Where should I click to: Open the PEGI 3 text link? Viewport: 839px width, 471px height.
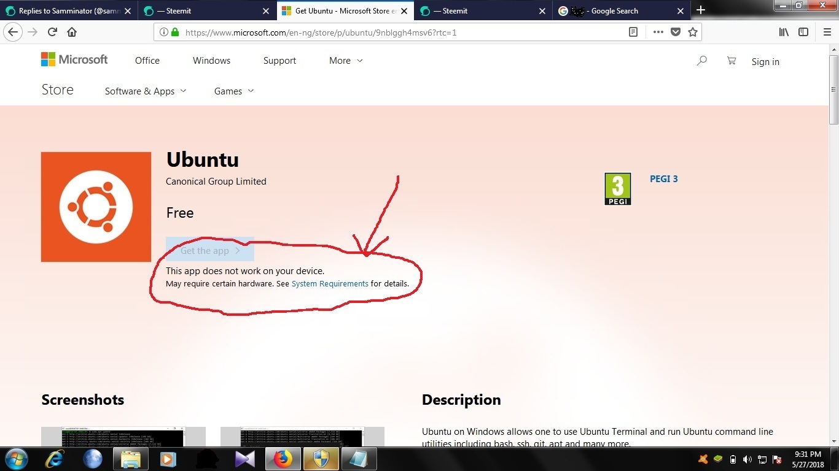(664, 179)
